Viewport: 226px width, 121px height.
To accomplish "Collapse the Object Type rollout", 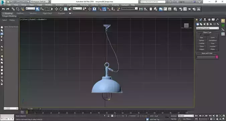I will click(207, 32).
